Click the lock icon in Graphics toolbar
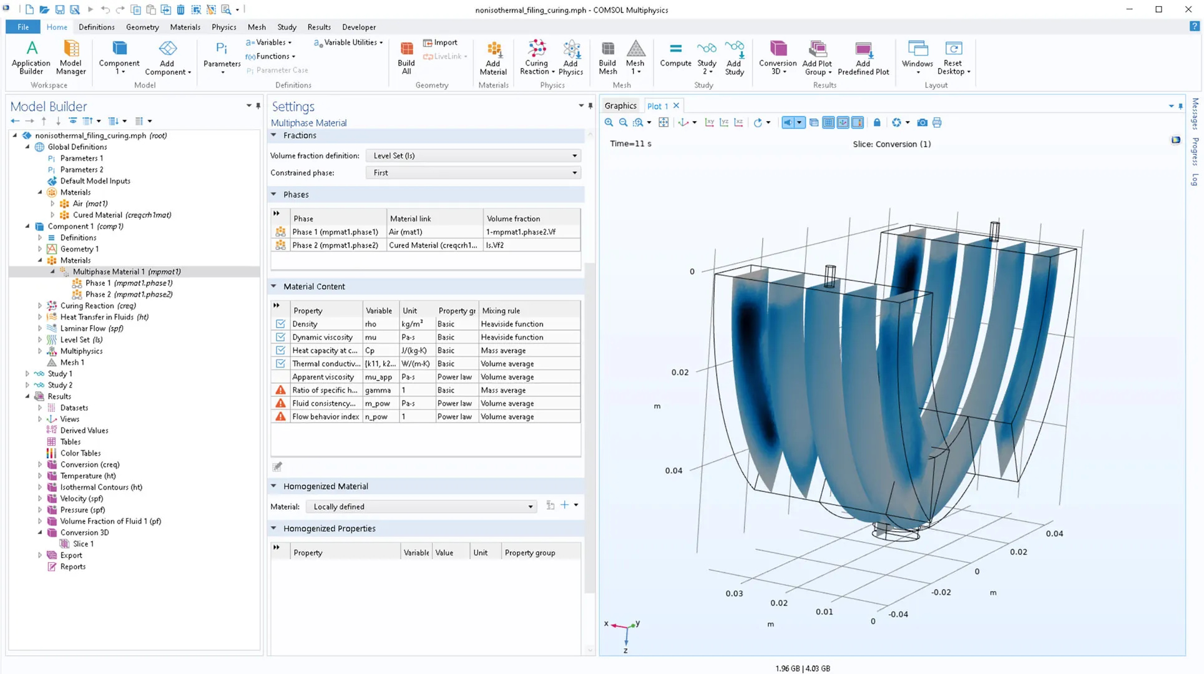The image size is (1204, 674). (x=877, y=122)
